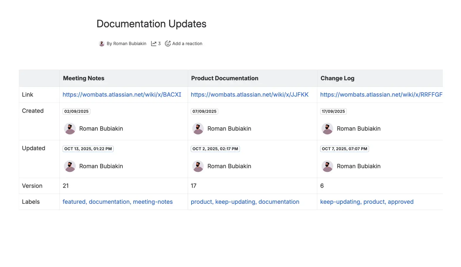This screenshot has height=267, width=461.
Task: Click creator avatar in Change Log Created cell
Action: tap(327, 129)
